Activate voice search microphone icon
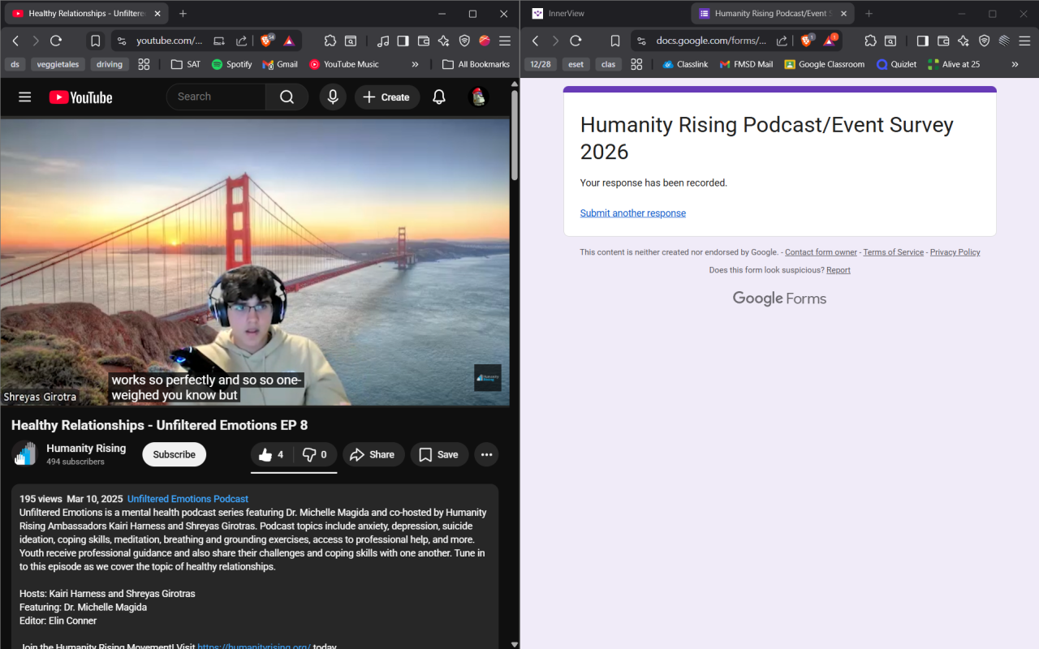1039x649 pixels. 333,97
